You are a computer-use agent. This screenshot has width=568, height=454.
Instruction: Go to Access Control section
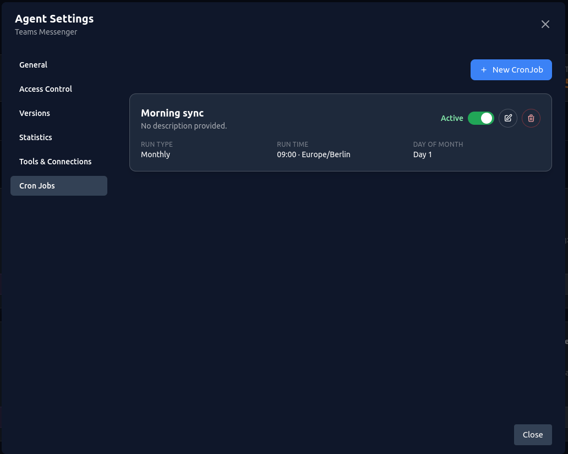[x=59, y=89]
